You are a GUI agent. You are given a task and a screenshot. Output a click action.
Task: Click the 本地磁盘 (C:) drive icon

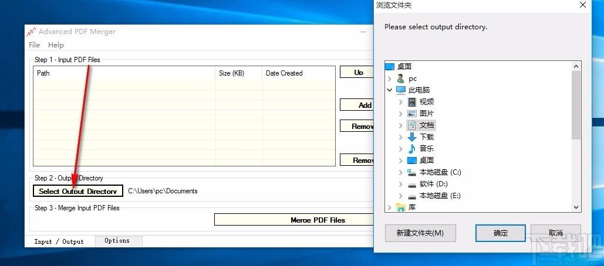pyautogui.click(x=412, y=172)
